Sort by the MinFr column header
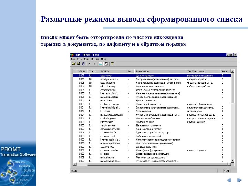 coord(82,71)
